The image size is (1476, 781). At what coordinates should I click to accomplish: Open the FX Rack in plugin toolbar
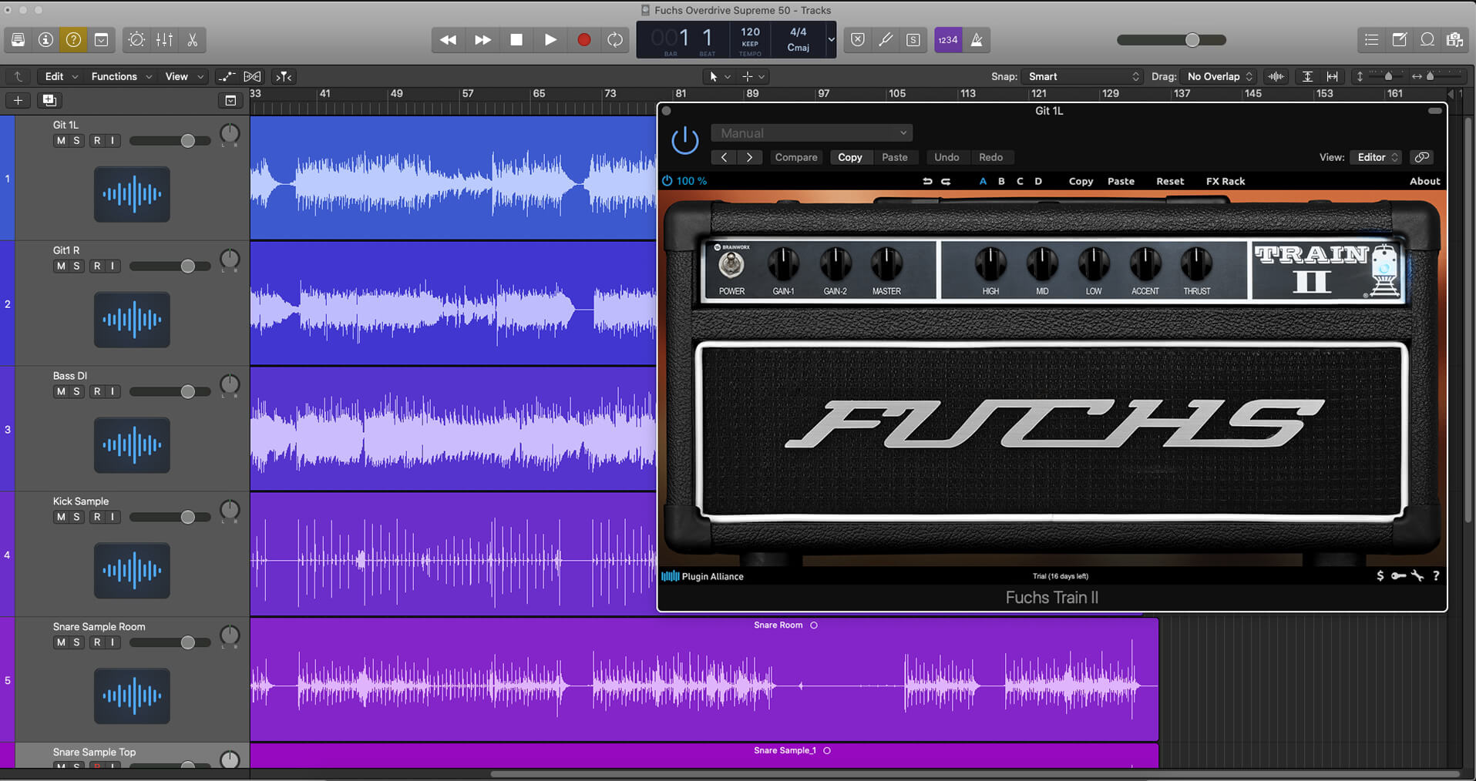[x=1226, y=182]
